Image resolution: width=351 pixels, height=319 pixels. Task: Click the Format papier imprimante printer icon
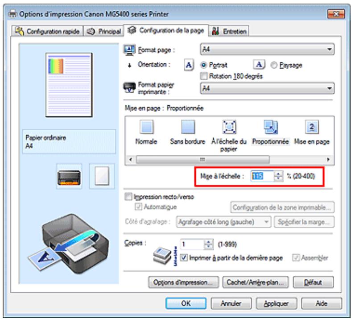point(129,88)
